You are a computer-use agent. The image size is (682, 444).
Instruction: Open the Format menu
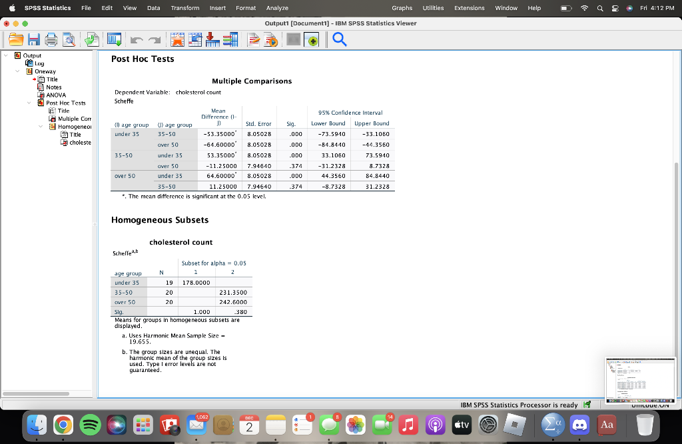[x=246, y=8]
